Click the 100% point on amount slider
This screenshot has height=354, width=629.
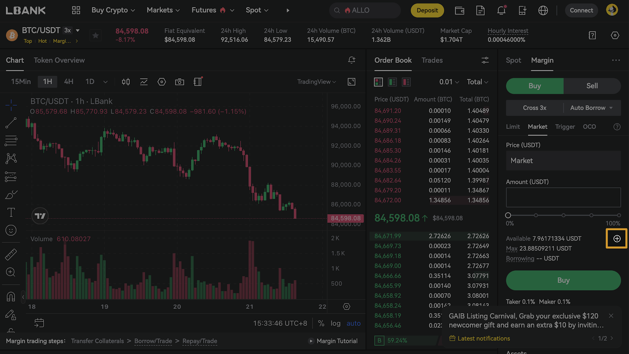(x=619, y=215)
